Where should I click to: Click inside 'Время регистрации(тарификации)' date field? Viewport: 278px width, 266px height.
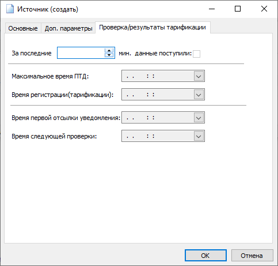point(158,95)
